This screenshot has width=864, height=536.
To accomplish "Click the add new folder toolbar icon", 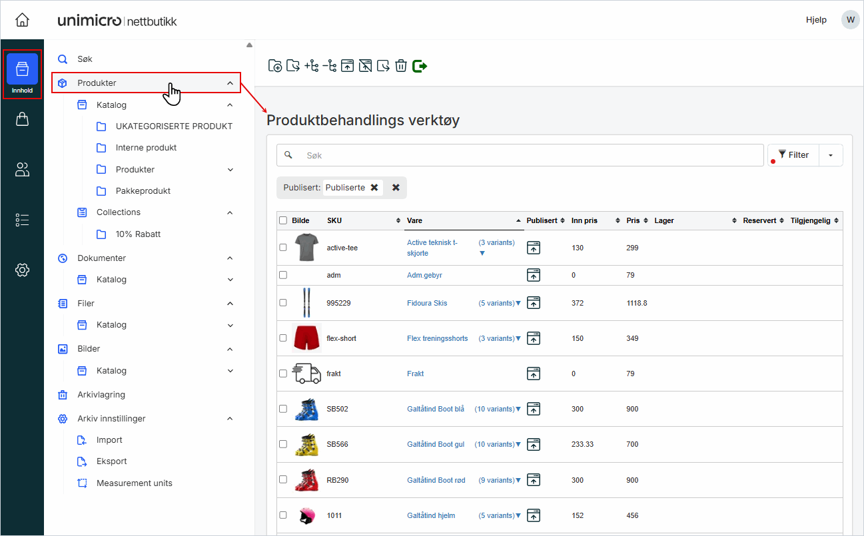I will coord(274,66).
